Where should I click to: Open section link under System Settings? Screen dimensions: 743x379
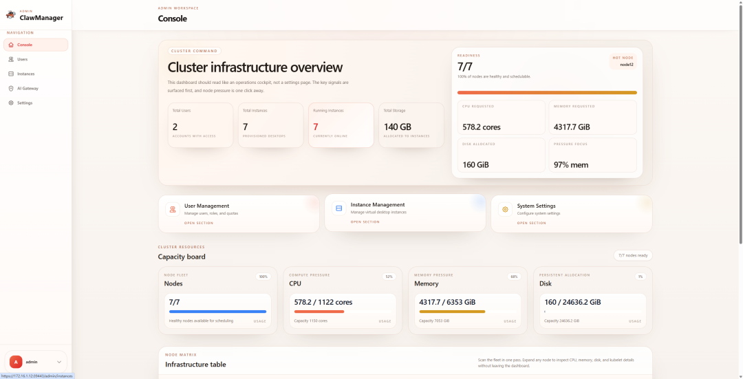click(531, 223)
